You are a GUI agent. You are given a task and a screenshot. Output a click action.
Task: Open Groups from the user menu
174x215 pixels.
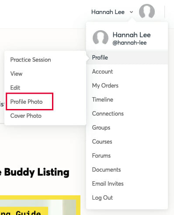[x=127, y=127]
